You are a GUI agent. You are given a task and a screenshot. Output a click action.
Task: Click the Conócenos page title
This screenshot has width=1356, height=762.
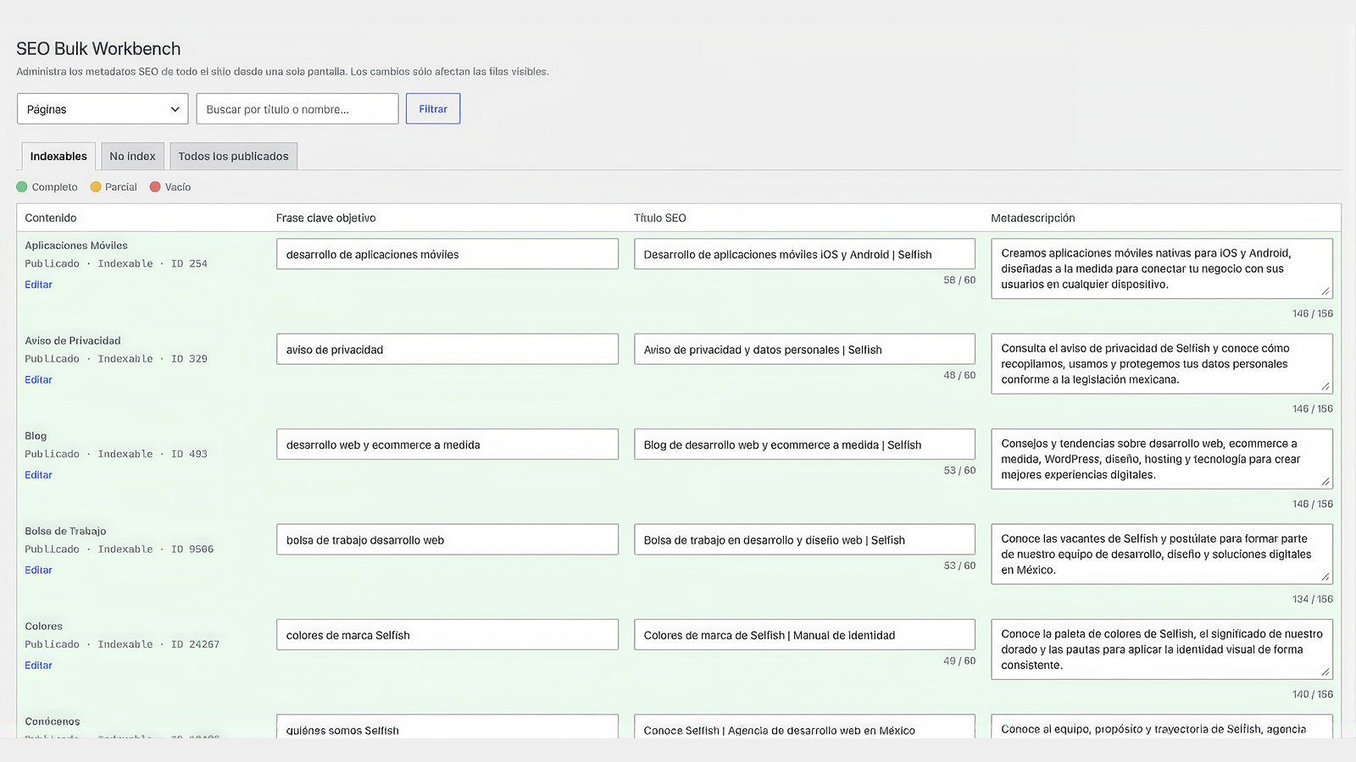[x=53, y=721]
